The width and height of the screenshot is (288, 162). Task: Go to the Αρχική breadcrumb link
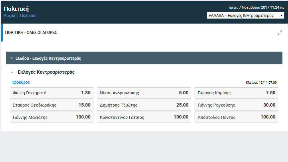point(10,16)
